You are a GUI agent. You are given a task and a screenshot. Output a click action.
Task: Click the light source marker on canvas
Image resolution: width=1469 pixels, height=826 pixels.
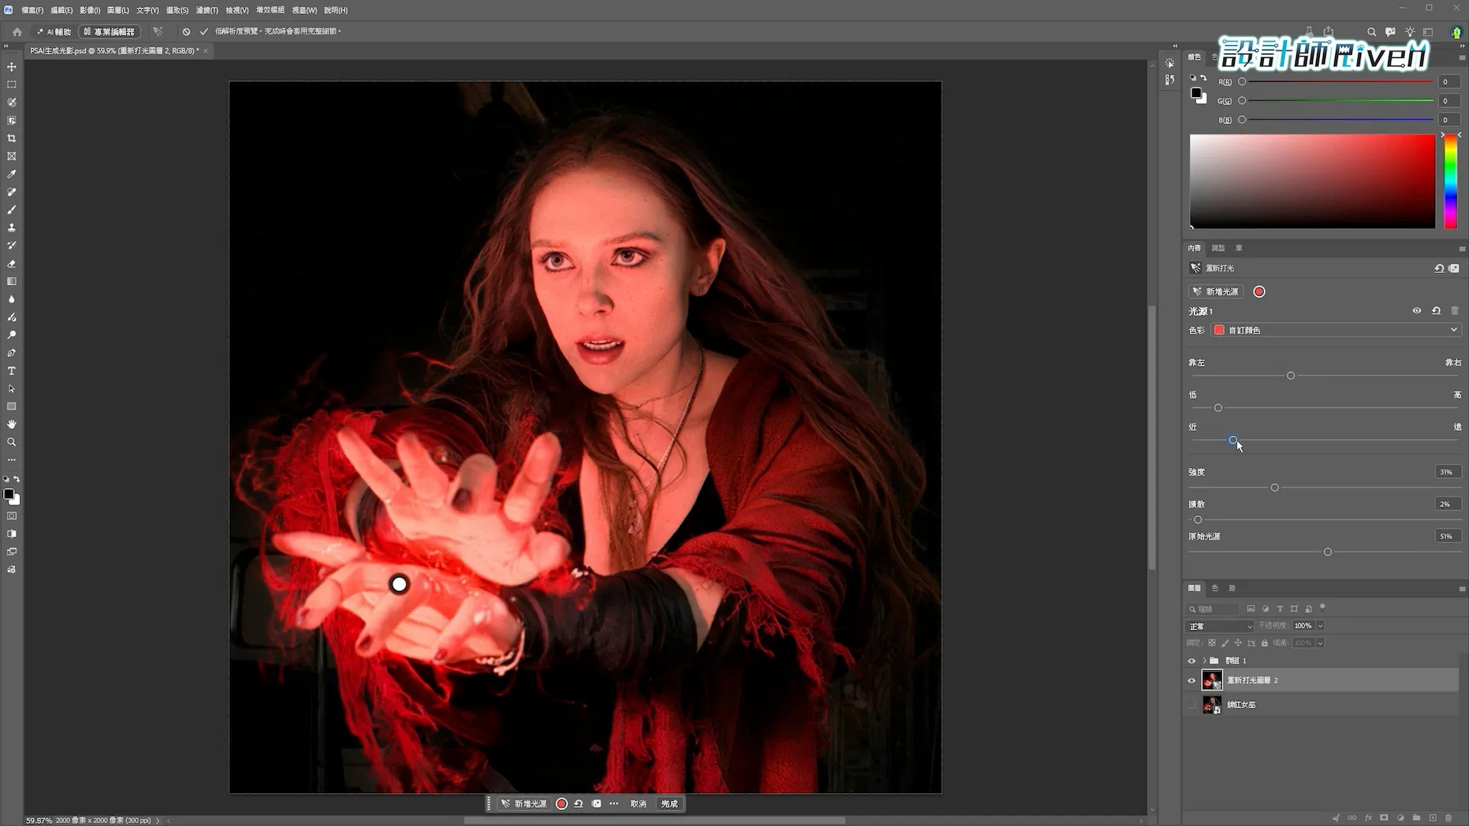399,584
